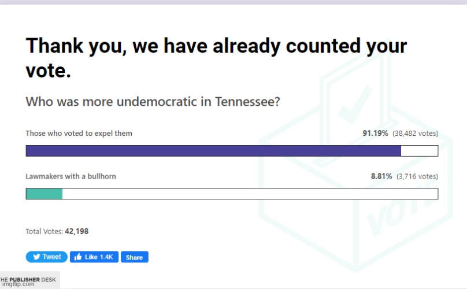Select the "Lawmakers with a bullhorn" label

point(71,176)
